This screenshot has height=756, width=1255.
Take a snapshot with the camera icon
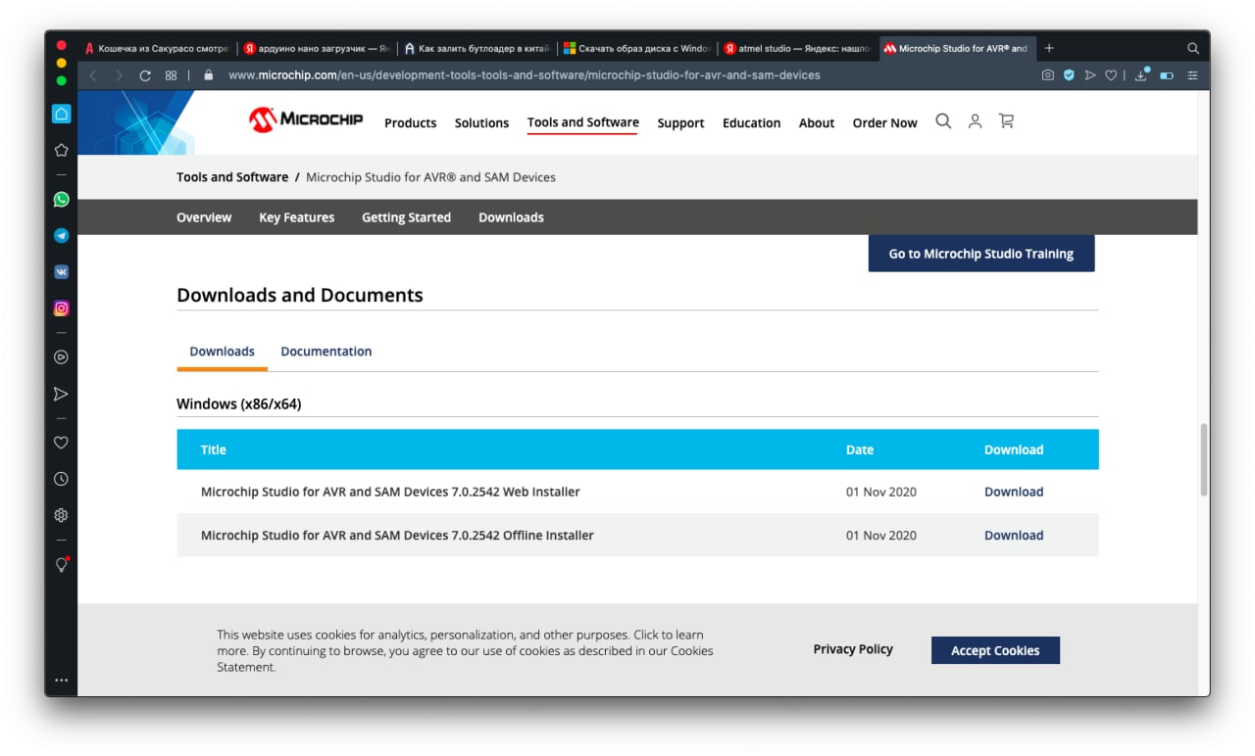tap(1048, 75)
